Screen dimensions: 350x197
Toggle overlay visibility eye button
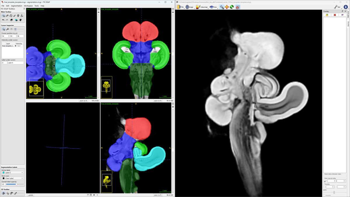coord(342,15)
